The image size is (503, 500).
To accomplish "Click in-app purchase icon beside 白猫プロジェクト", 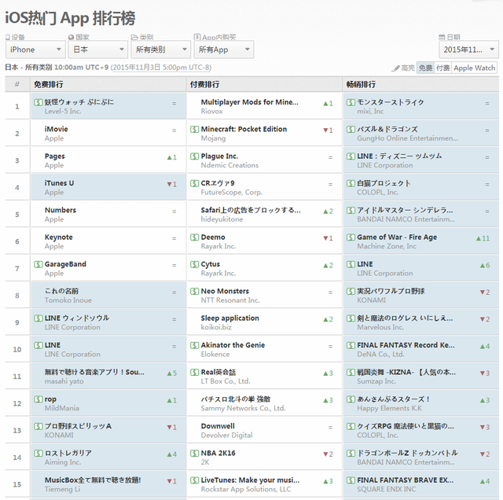I will click(x=351, y=183).
